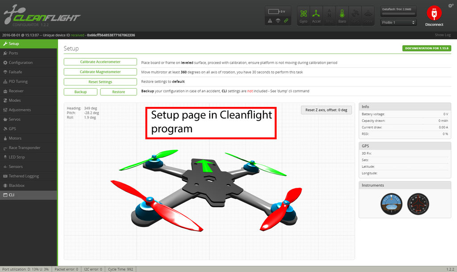Click version 1.2.2 in status bar
Viewport: 457px width, 272px height.
click(x=450, y=269)
